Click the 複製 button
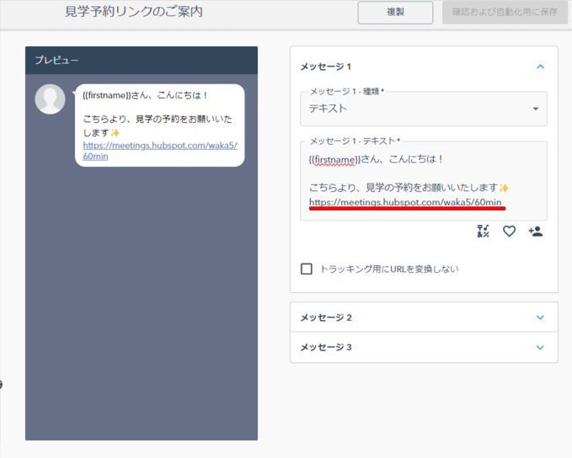This screenshot has height=458, width=572. (x=395, y=13)
